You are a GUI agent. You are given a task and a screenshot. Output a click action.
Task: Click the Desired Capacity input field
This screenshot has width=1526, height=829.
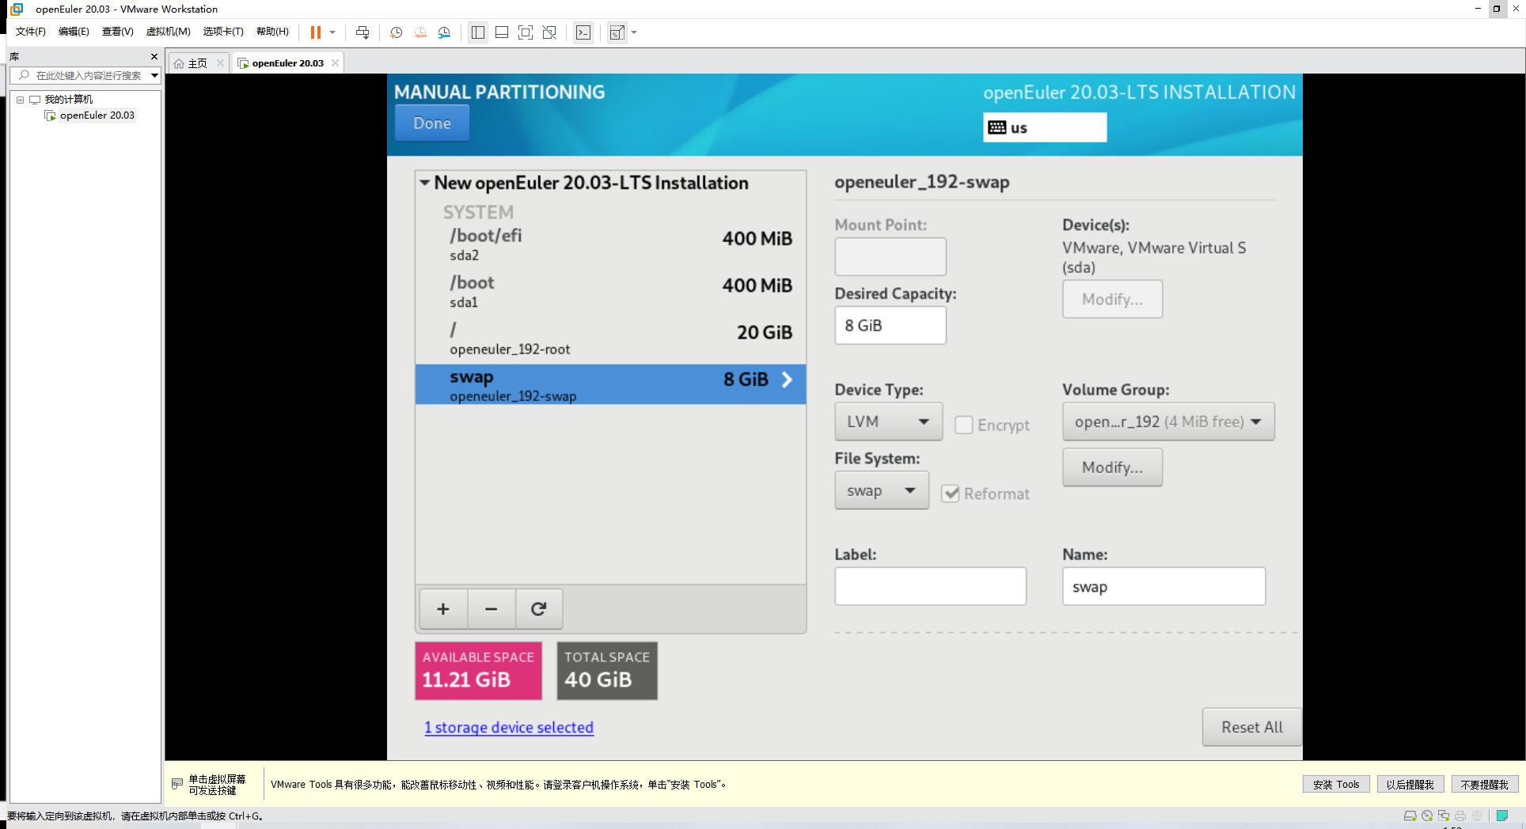[x=890, y=325]
